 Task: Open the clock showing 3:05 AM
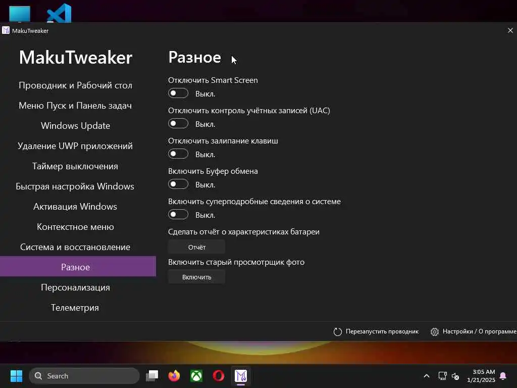click(481, 376)
